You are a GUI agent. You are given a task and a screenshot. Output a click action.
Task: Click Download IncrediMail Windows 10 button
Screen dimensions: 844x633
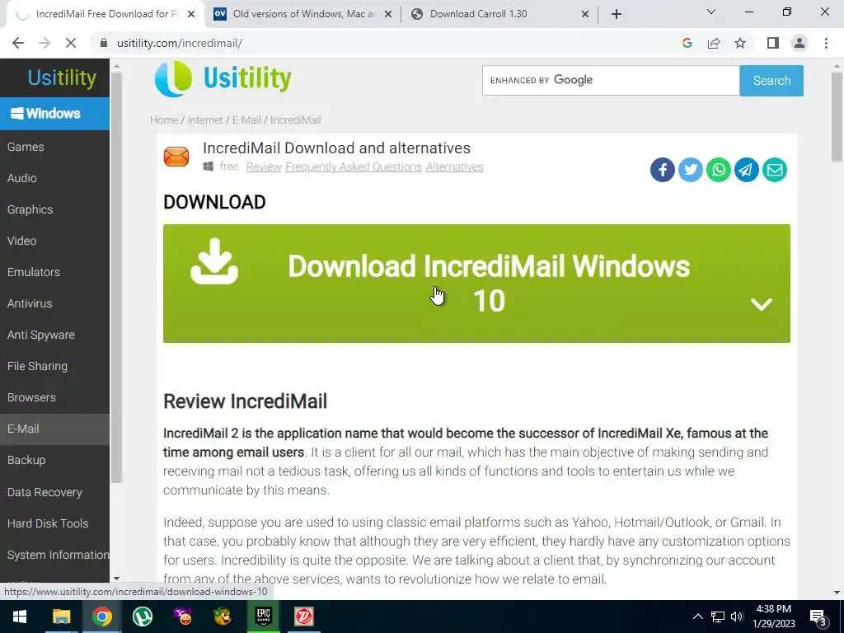pyautogui.click(x=476, y=284)
